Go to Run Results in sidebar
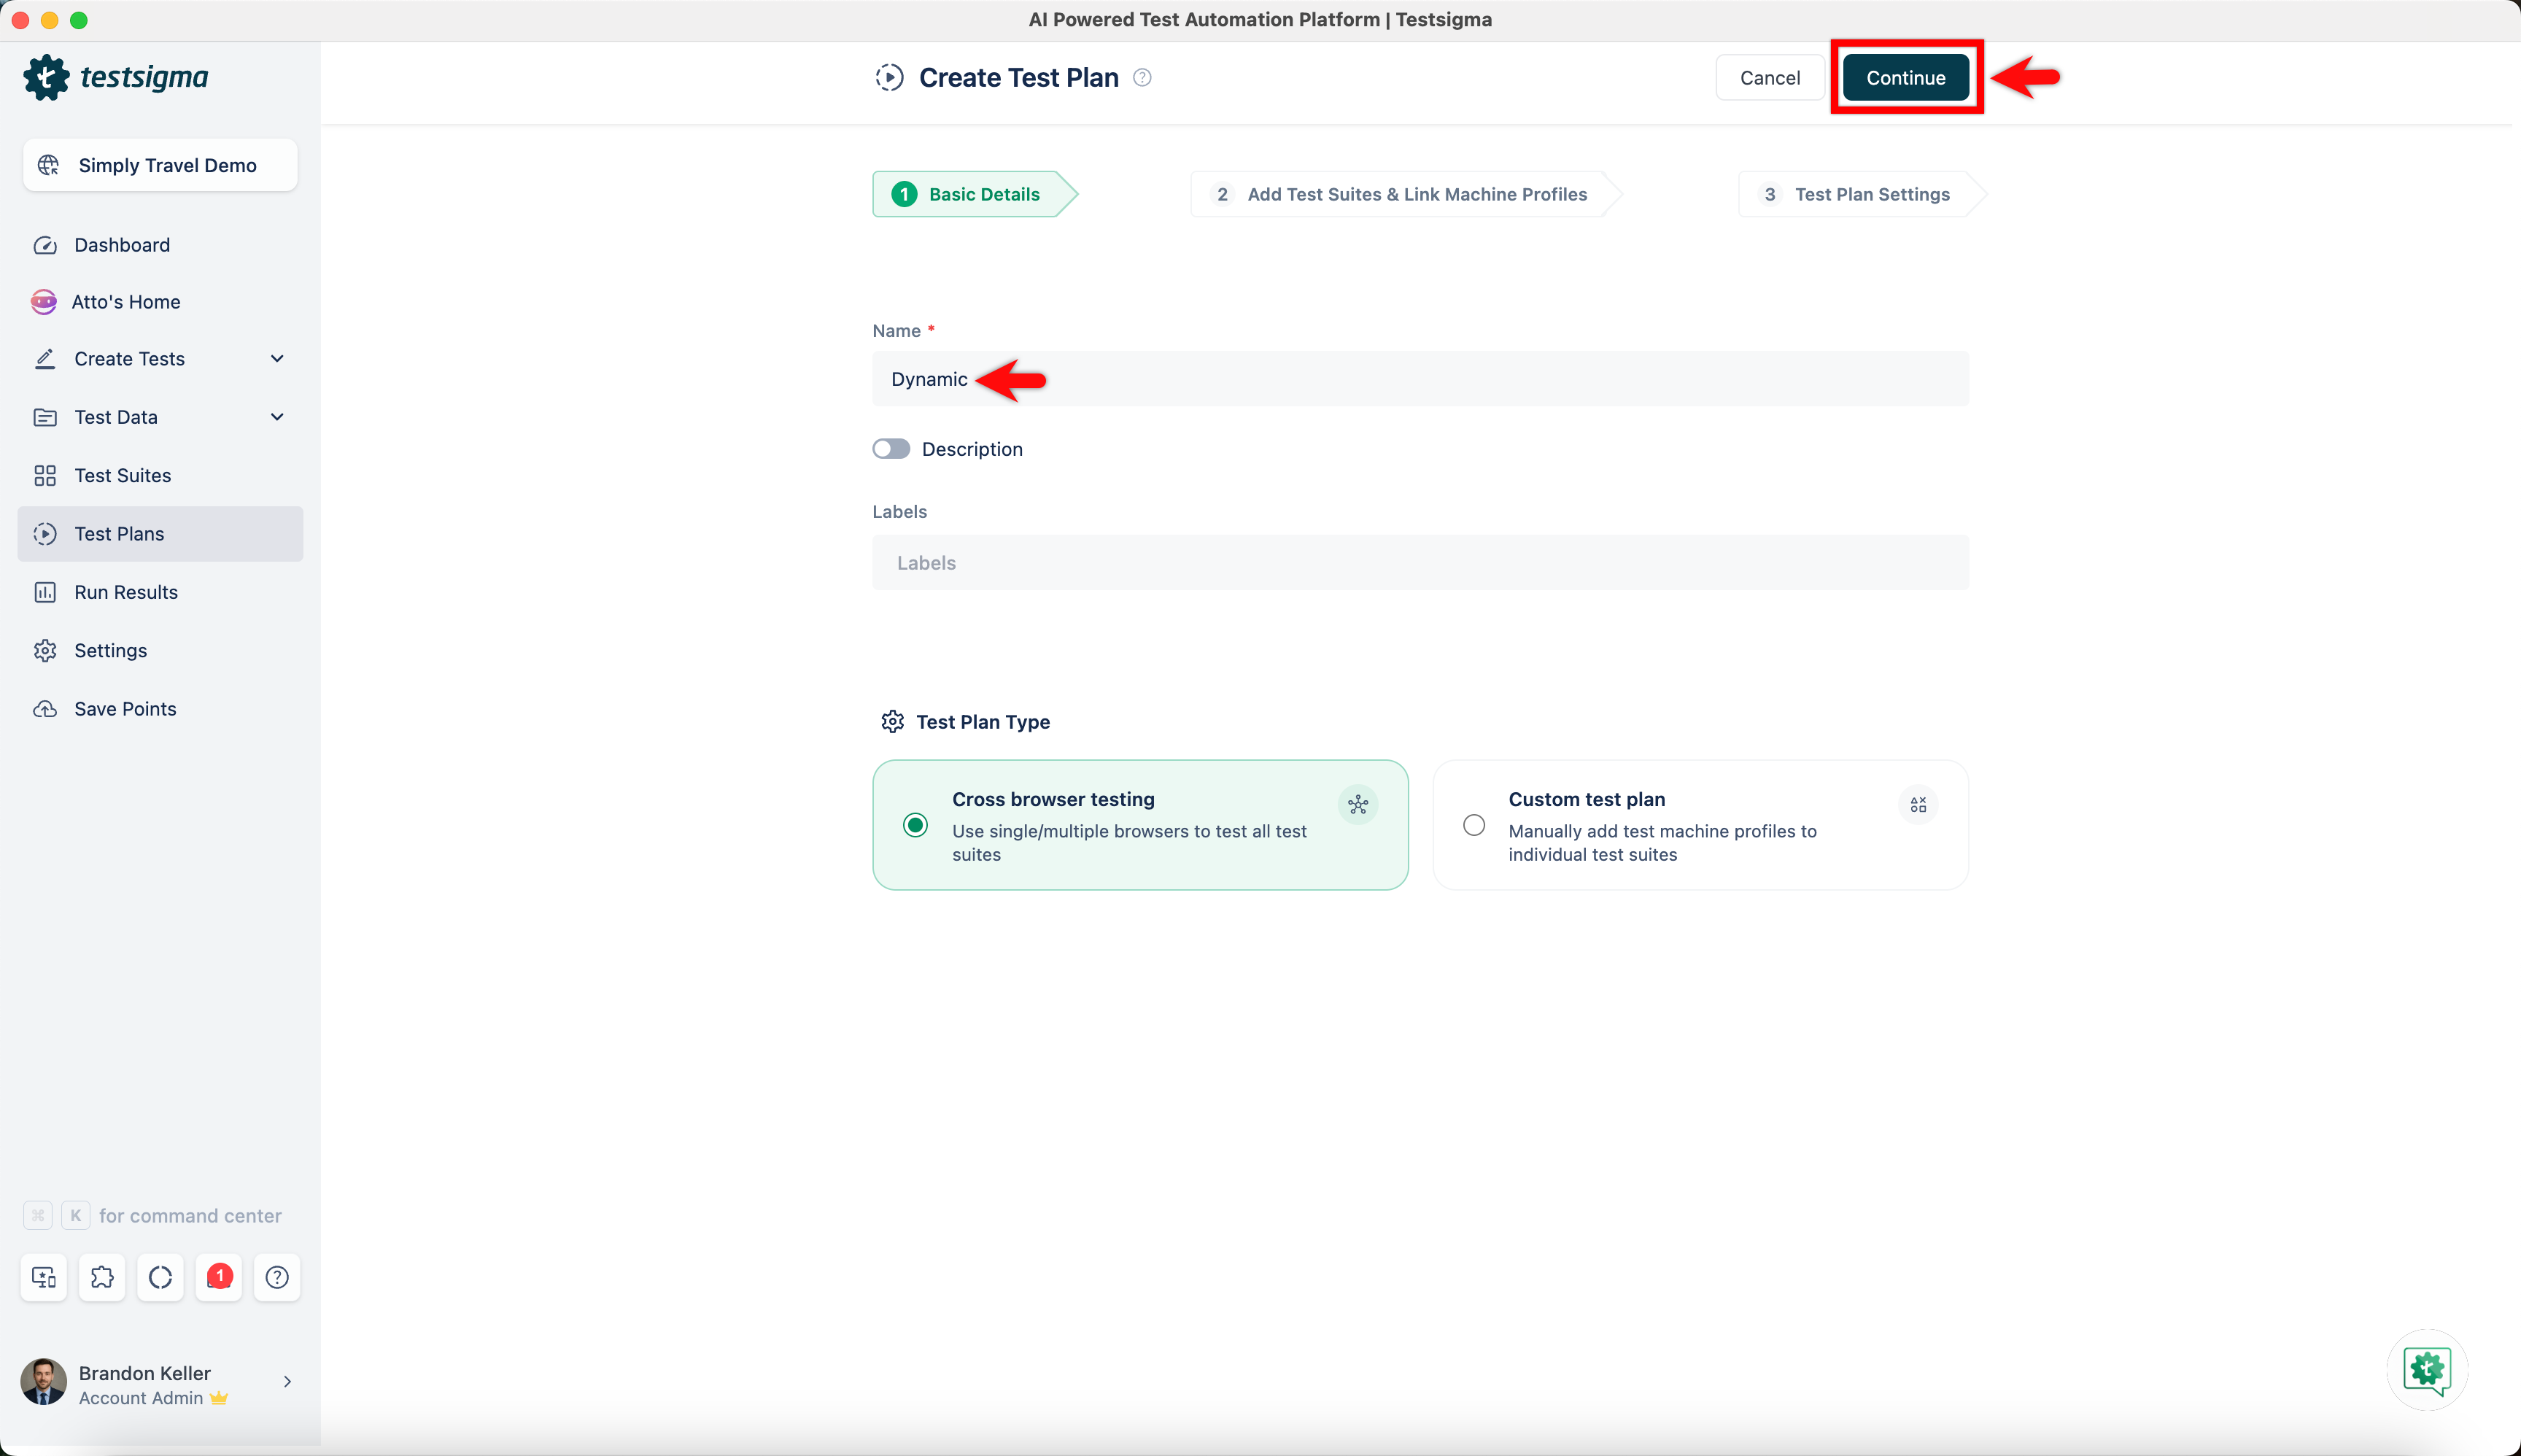This screenshot has height=1456, width=2521. pyautogui.click(x=126, y=592)
